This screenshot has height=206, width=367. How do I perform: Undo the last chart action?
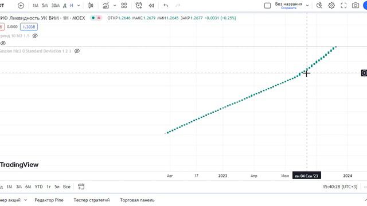166,5
